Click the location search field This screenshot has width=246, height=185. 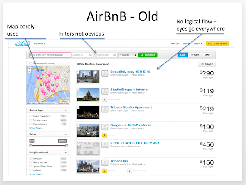click(x=50, y=55)
